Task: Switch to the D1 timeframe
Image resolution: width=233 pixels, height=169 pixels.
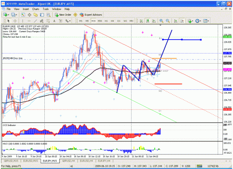Action: 119,21
